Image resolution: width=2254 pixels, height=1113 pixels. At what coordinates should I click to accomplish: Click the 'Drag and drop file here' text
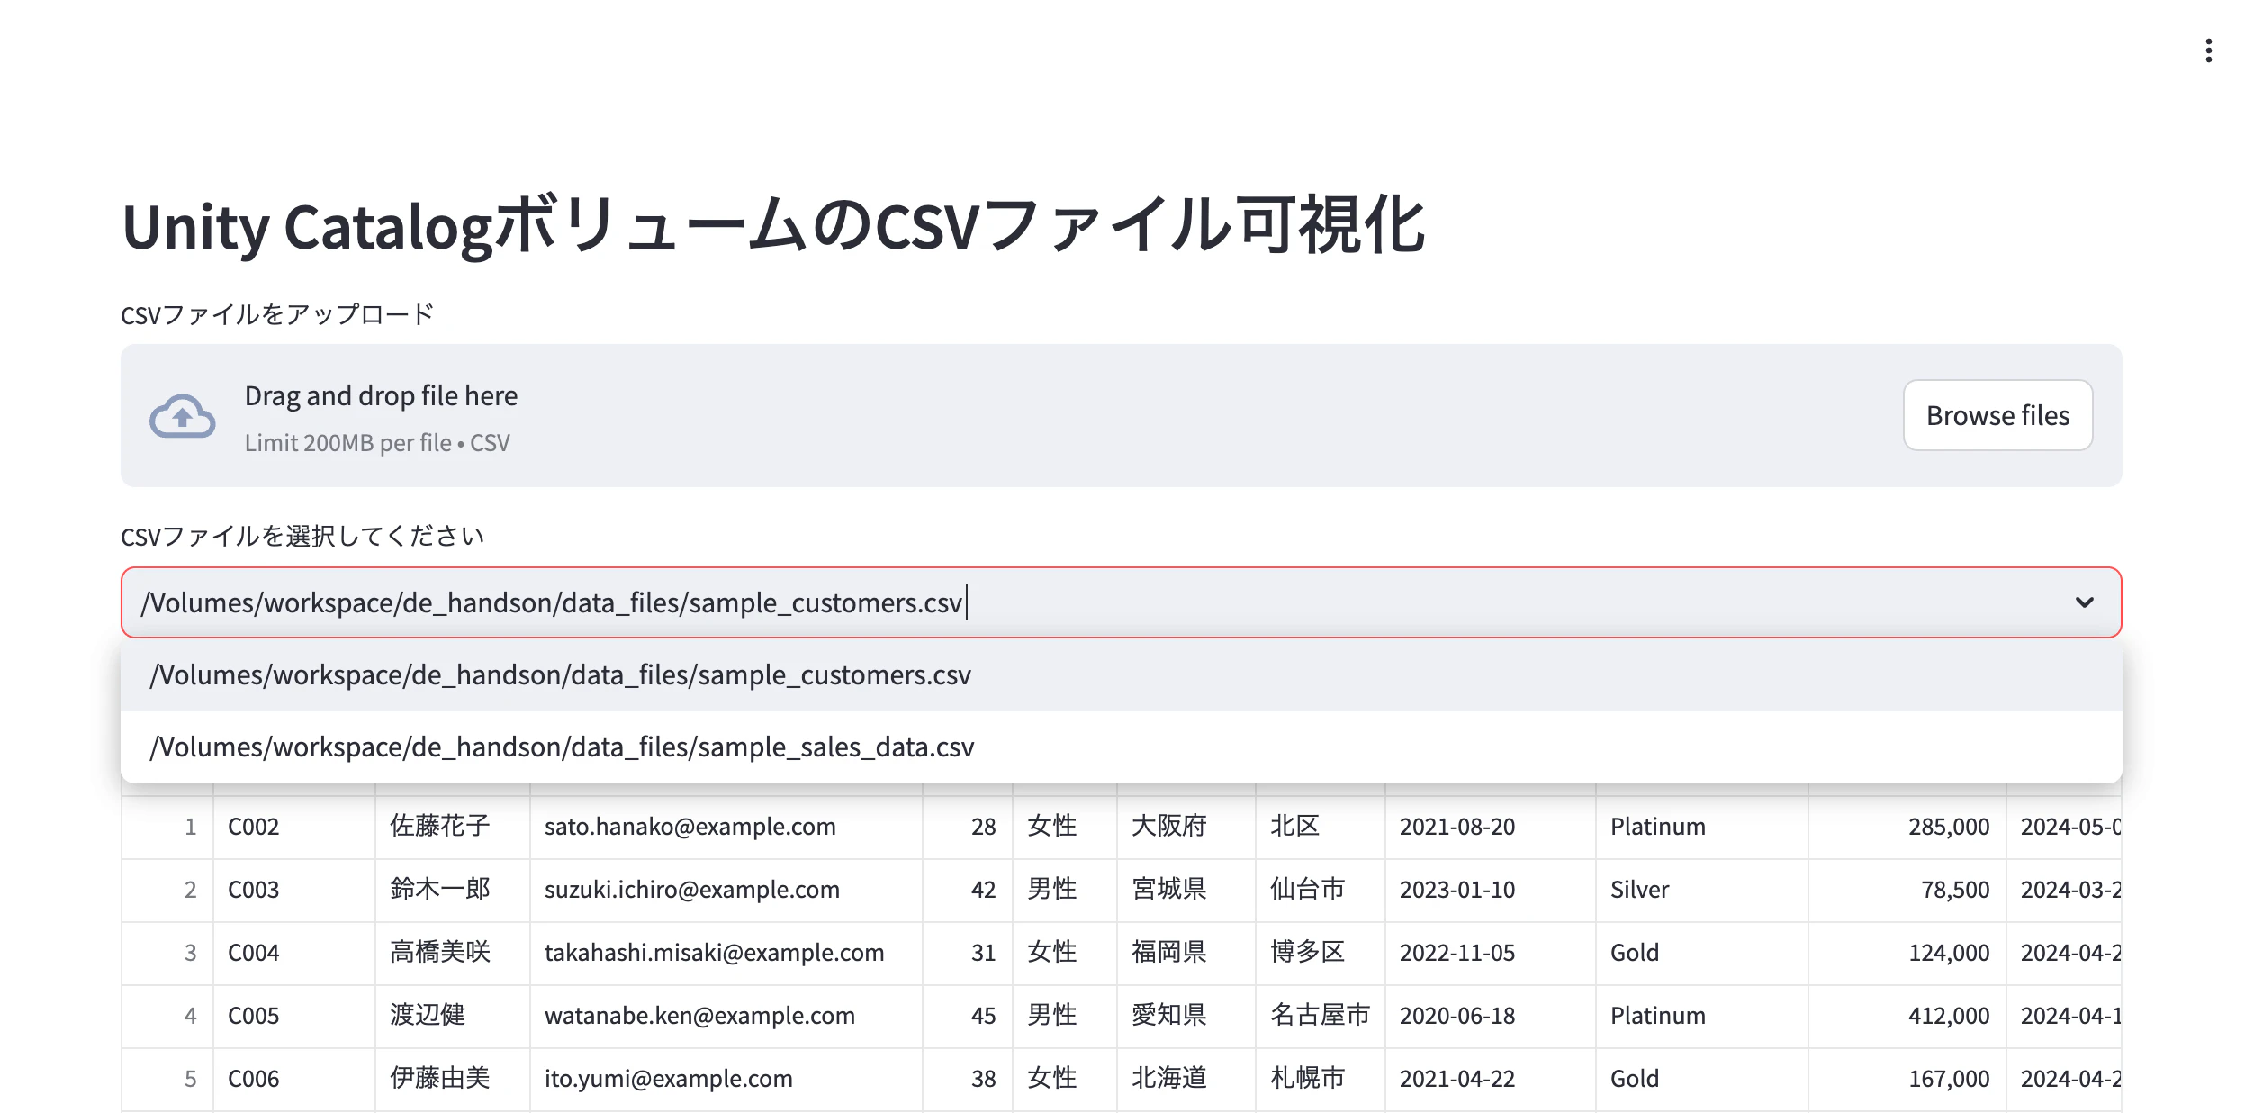tap(381, 395)
